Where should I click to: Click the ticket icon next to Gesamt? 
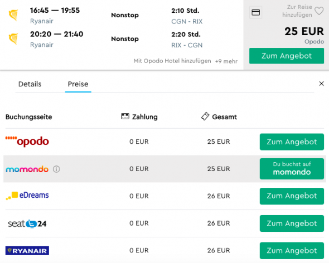tap(205, 116)
